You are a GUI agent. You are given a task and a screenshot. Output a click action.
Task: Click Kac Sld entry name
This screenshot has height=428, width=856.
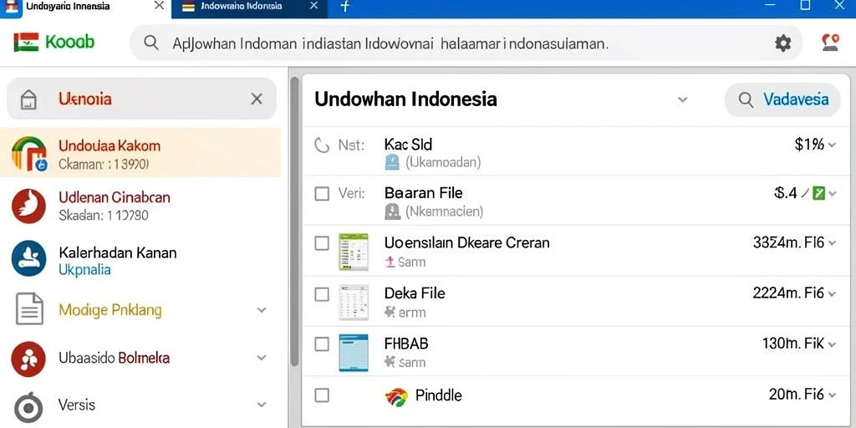(408, 145)
